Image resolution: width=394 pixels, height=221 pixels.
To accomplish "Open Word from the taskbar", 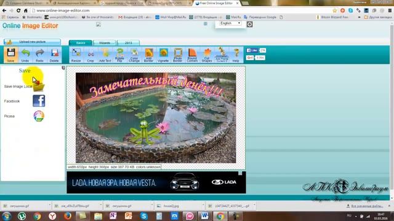I will point(204,216).
